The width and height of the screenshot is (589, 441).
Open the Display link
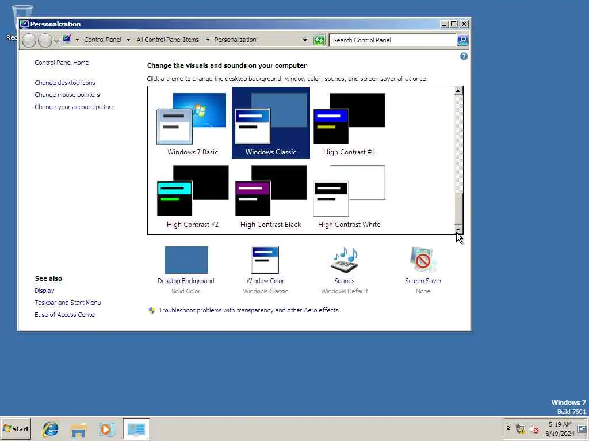pyautogui.click(x=44, y=291)
